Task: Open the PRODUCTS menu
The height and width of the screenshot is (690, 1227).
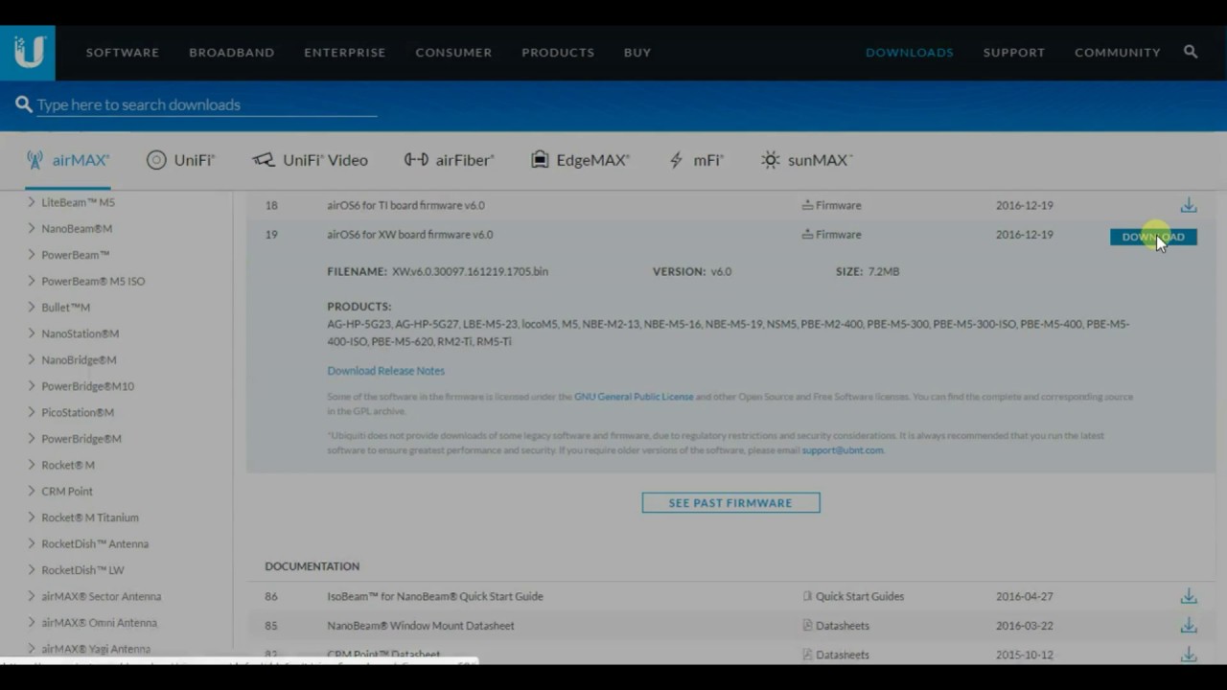Action: coord(558,52)
